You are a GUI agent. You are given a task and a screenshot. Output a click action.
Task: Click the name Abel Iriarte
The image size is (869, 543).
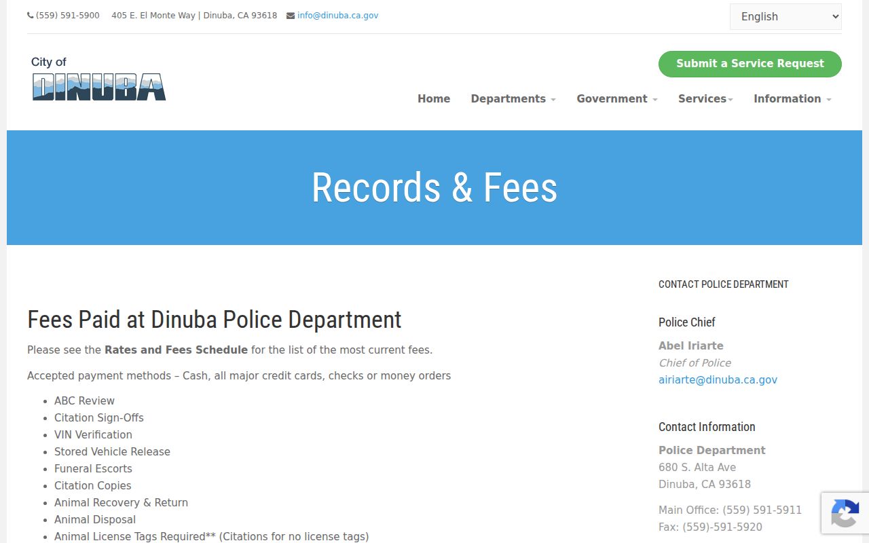point(691,346)
